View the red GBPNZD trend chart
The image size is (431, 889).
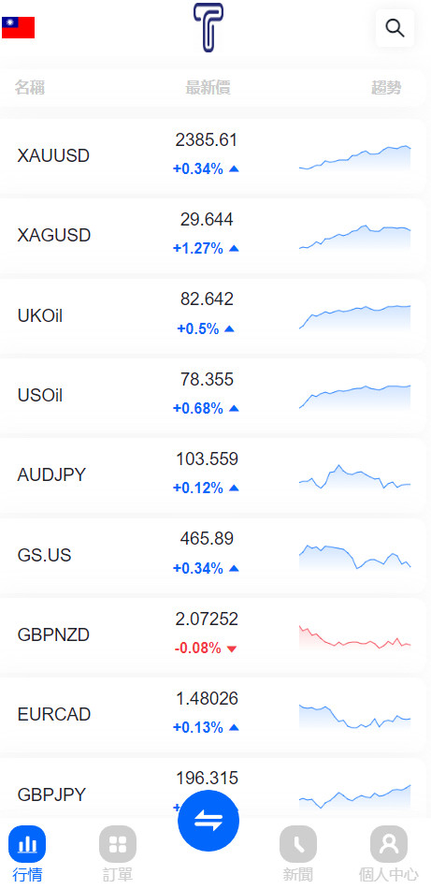354,637
